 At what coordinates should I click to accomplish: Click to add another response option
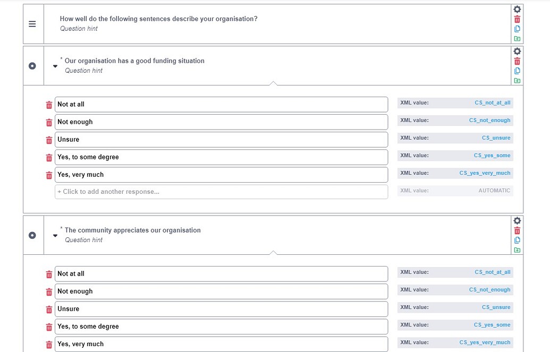click(221, 191)
